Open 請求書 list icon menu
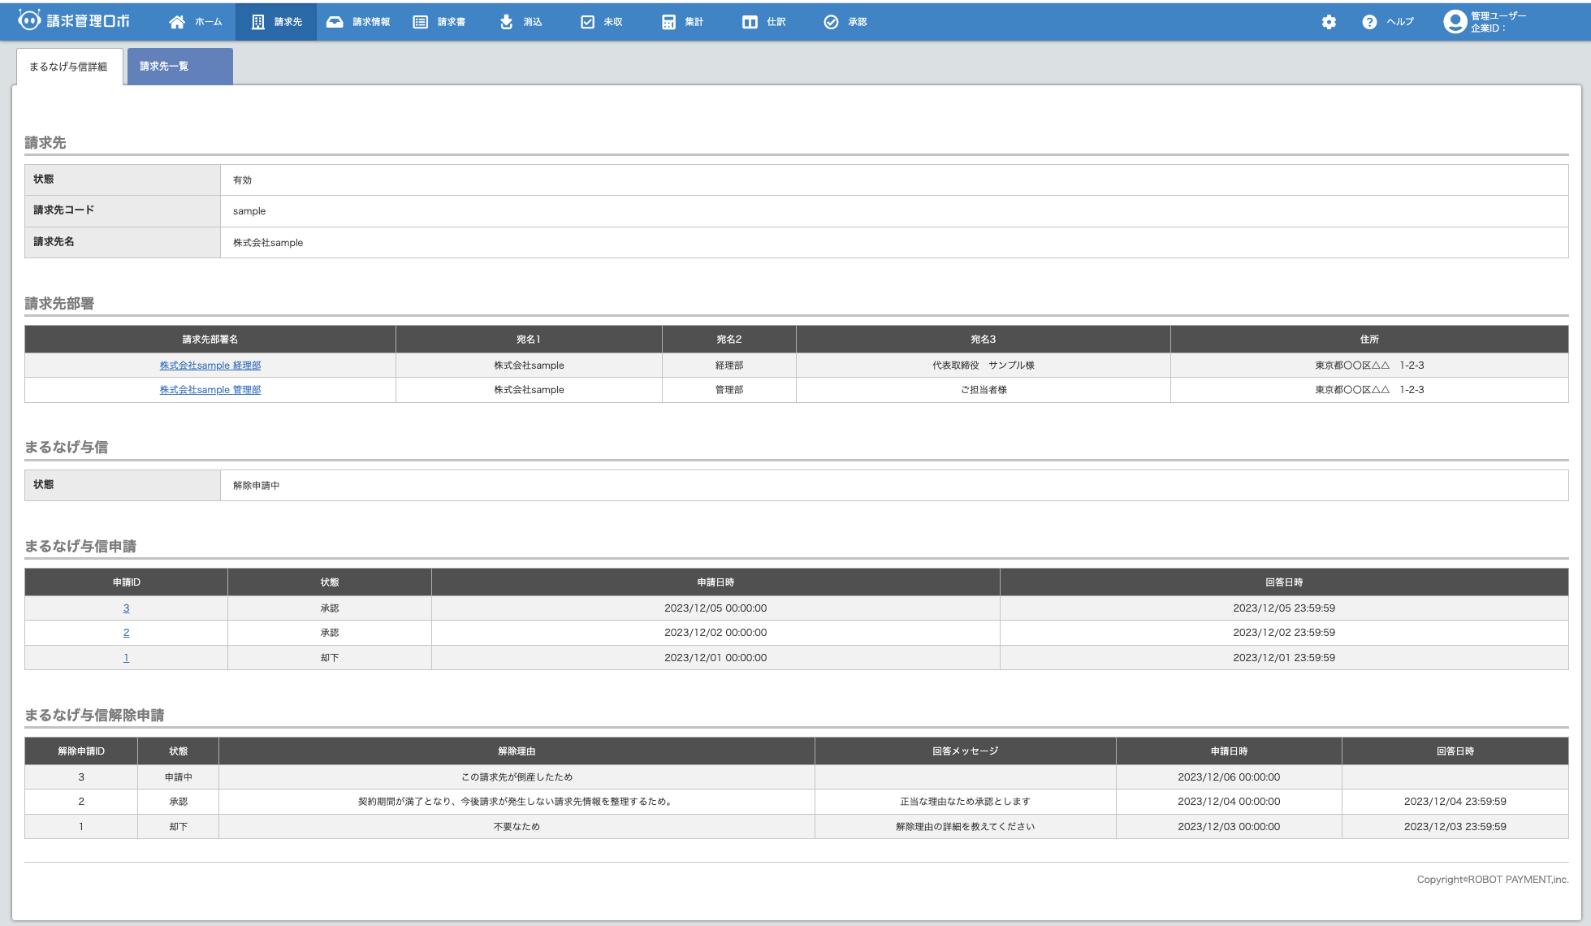The width and height of the screenshot is (1591, 926). 420,22
